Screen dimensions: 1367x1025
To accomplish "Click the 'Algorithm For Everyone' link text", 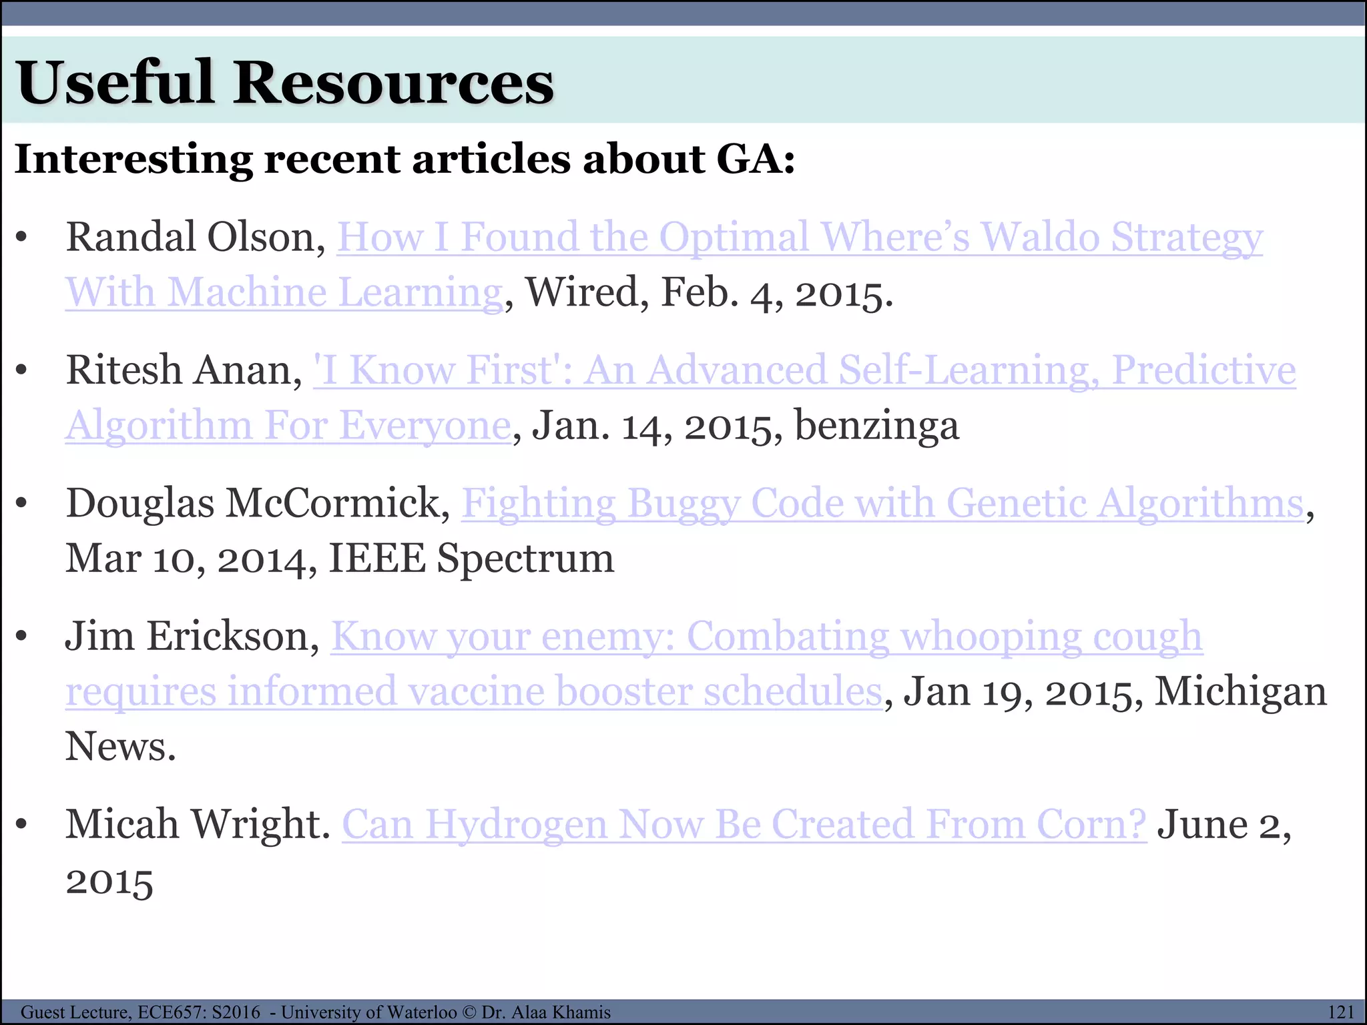I will click(x=288, y=426).
